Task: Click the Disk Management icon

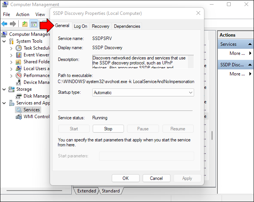Action: (19, 96)
